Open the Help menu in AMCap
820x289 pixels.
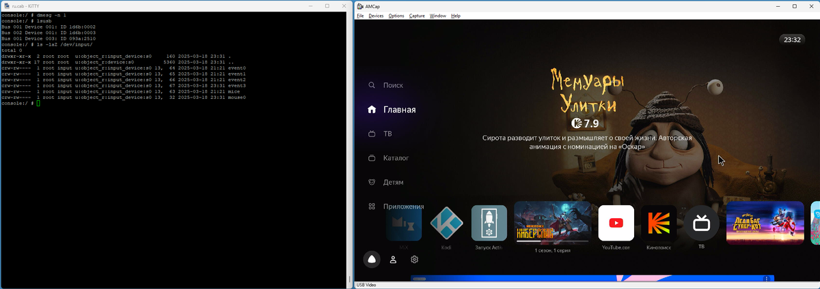456,16
